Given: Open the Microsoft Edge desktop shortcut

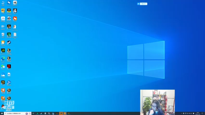Looking at the screenshot, I should [x=3, y=60].
